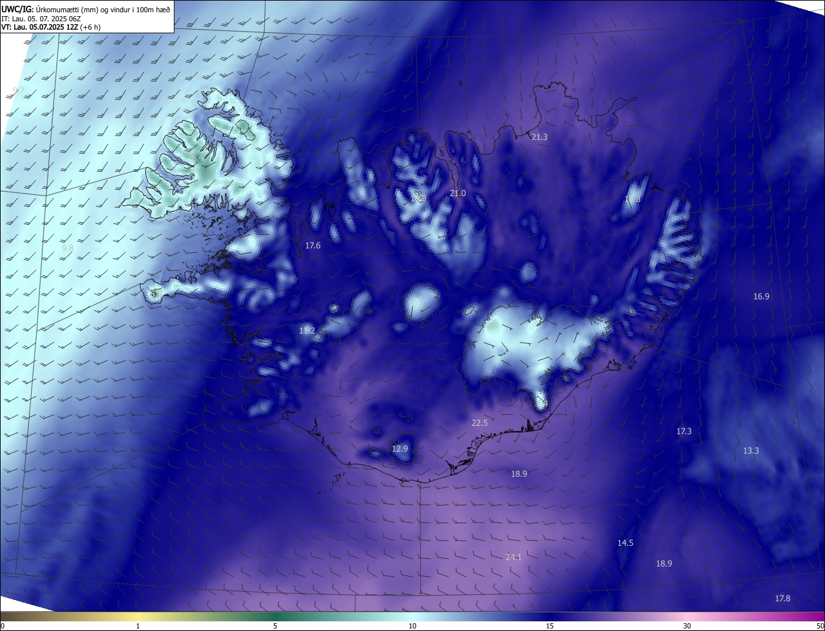
Task: Click the 16.9 value label
Action: (761, 297)
